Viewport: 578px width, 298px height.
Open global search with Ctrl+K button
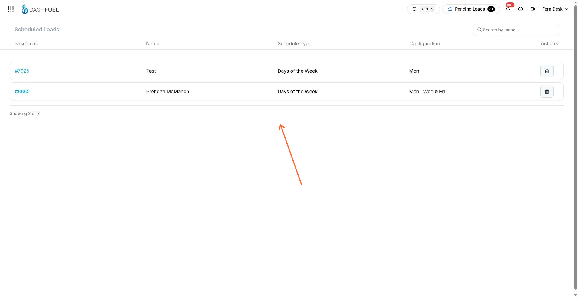coord(423,9)
